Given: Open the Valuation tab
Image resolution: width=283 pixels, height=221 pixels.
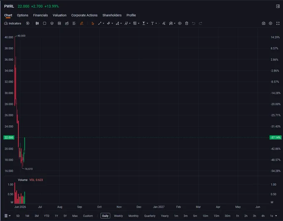Looking at the screenshot, I should coord(60,15).
